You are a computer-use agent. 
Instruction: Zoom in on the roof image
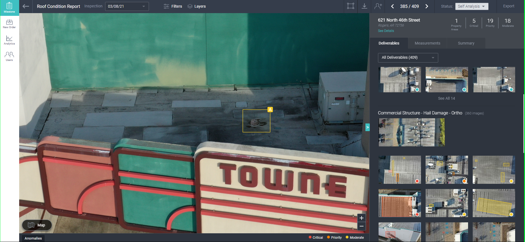point(362,218)
